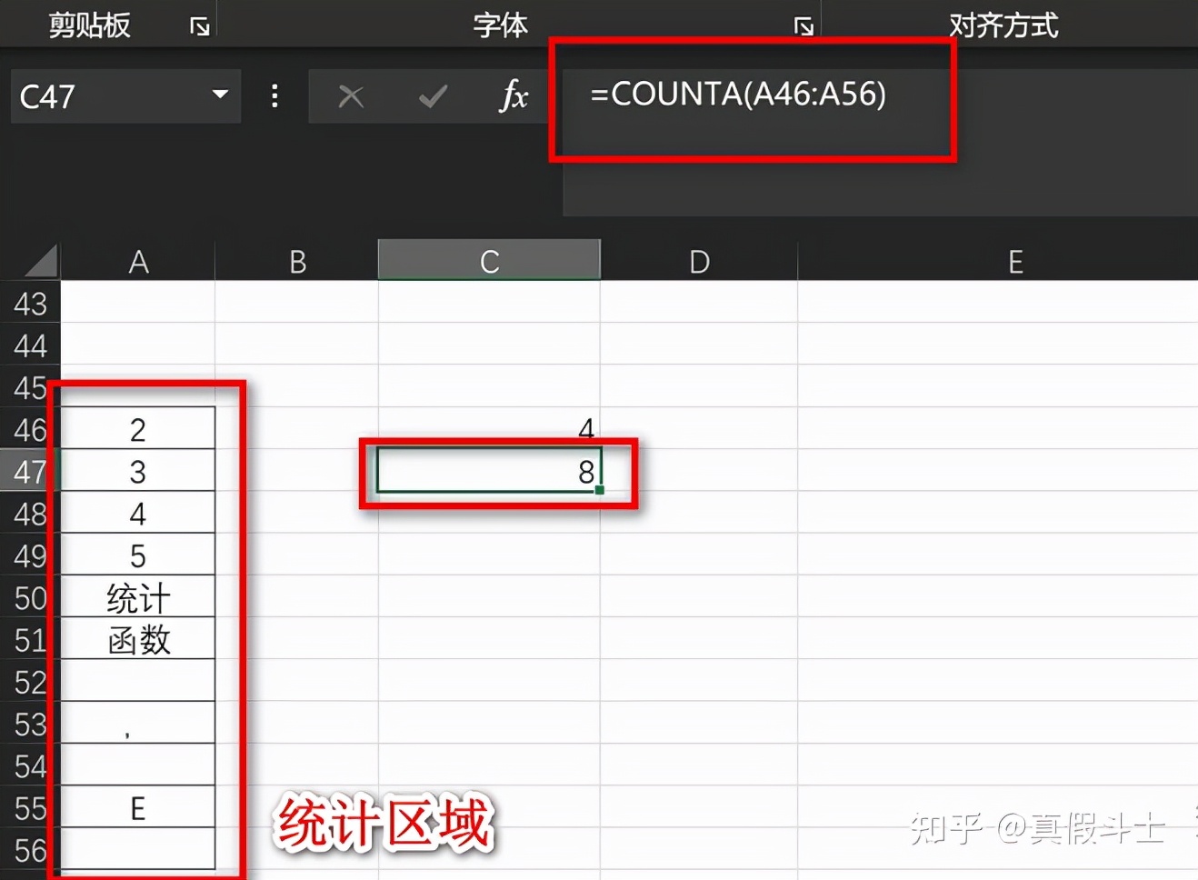
Task: Open the Clipboard dialog launcher arrow
Action: [x=198, y=27]
